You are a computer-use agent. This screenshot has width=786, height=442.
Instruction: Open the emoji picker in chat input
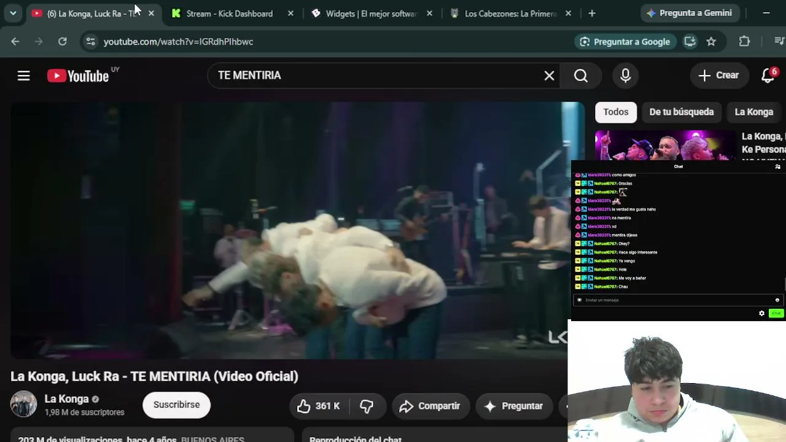click(777, 300)
